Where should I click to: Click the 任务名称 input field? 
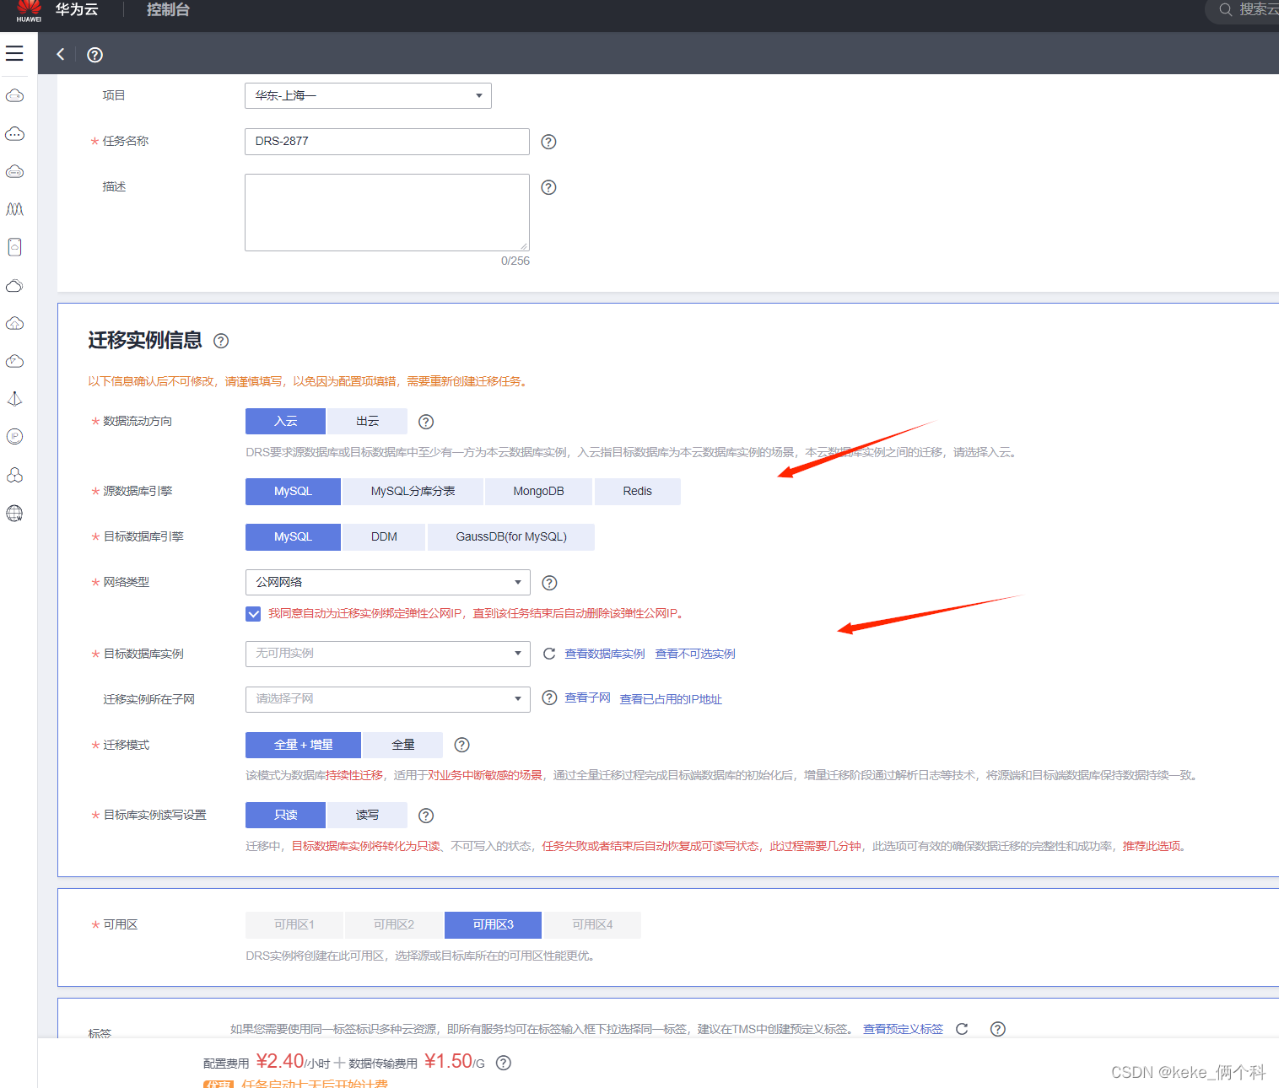pyautogui.click(x=387, y=142)
